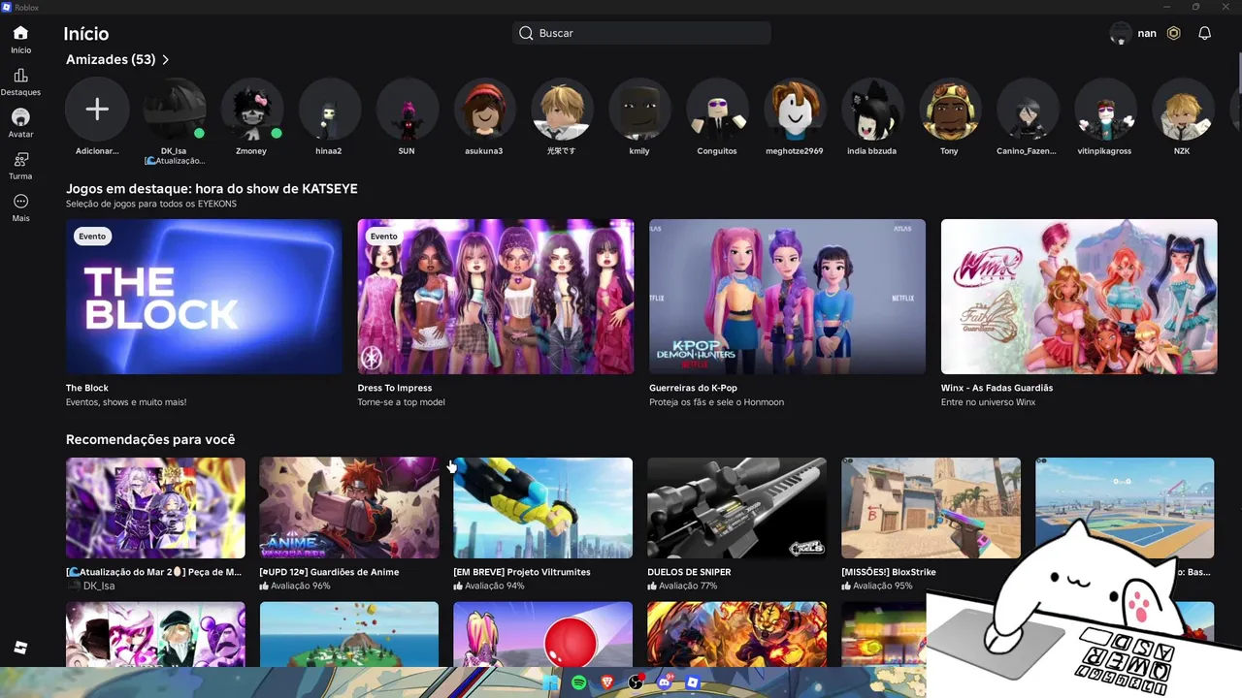Click Amizades (53) heading

111,60
